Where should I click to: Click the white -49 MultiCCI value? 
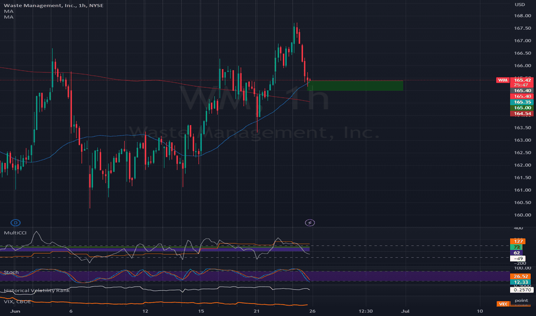[x=518, y=259]
